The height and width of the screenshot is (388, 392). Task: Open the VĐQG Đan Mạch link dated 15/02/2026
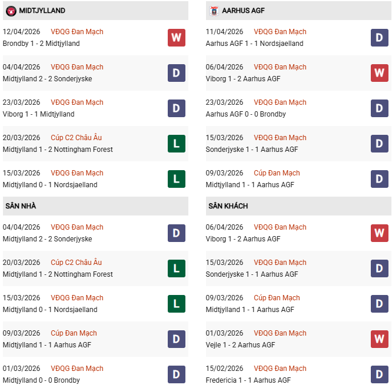(x=280, y=369)
